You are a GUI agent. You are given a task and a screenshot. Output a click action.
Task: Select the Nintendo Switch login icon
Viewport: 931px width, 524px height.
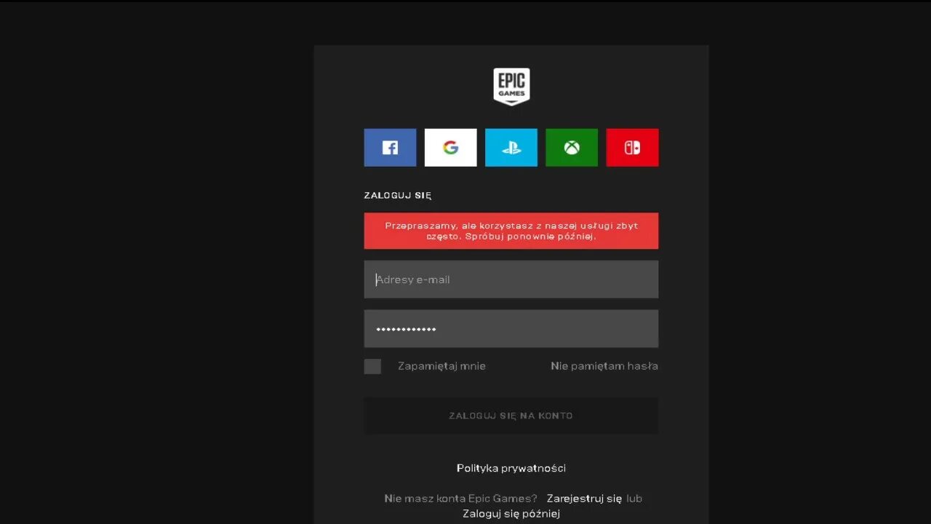coord(632,148)
